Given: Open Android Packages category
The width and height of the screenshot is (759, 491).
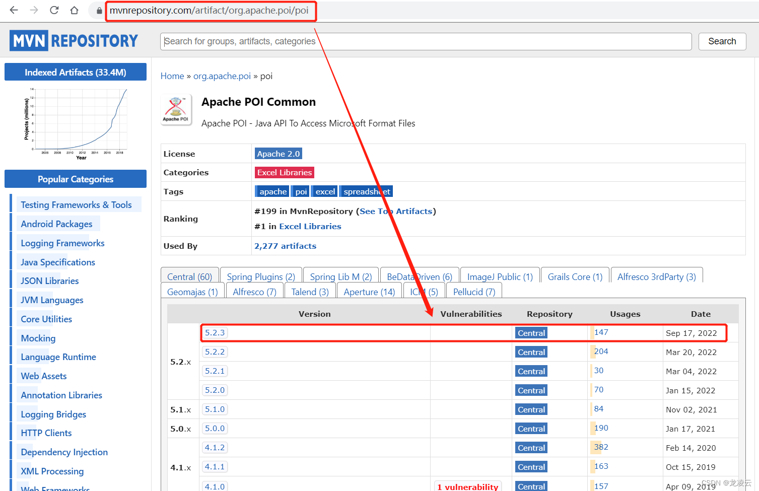Looking at the screenshot, I should click(x=56, y=224).
